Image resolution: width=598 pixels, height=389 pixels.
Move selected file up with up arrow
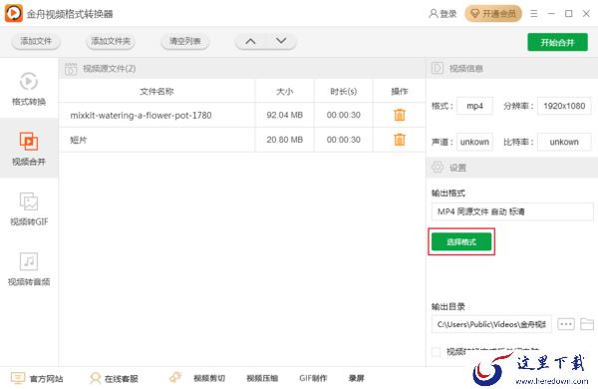click(x=250, y=41)
